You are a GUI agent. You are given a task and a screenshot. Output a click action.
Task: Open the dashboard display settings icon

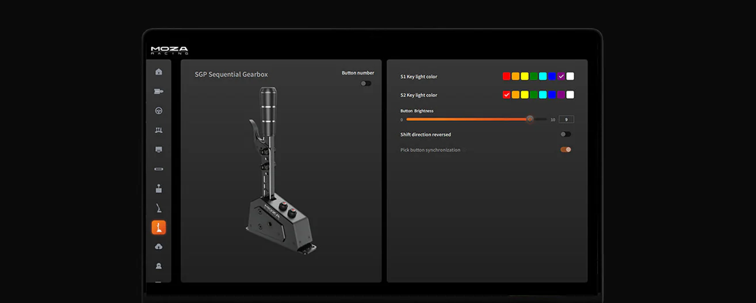click(159, 149)
